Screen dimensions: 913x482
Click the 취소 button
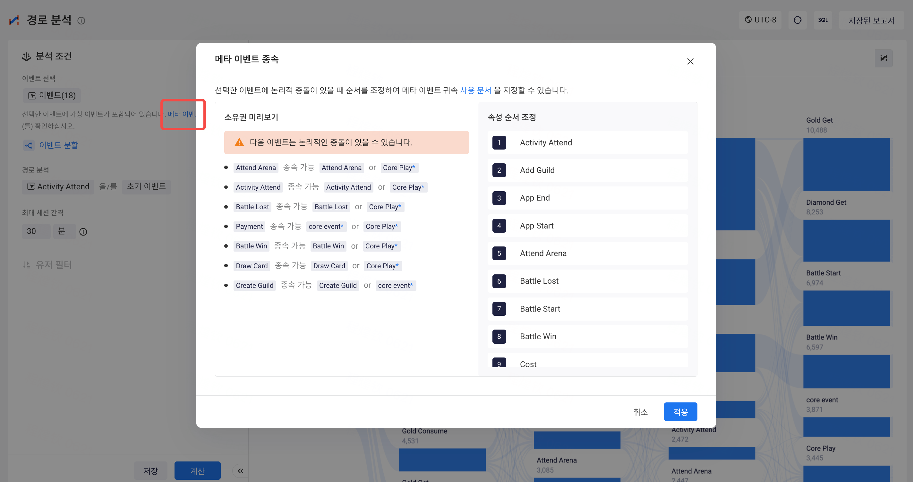(640, 412)
